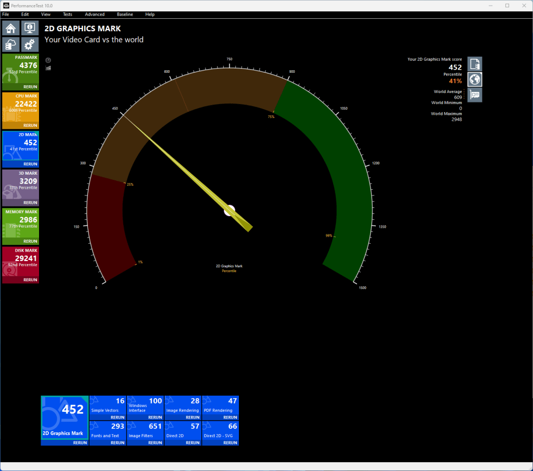Open the Memory Mark 2986 tile
Screen dimensions: 533x471
pos(21,224)
